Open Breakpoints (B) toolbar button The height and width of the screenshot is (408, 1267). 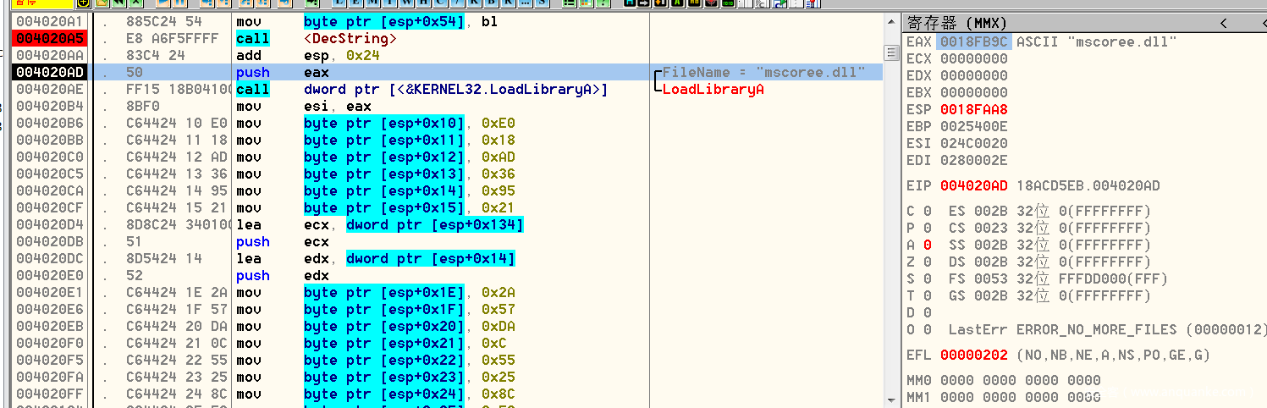pos(490,3)
